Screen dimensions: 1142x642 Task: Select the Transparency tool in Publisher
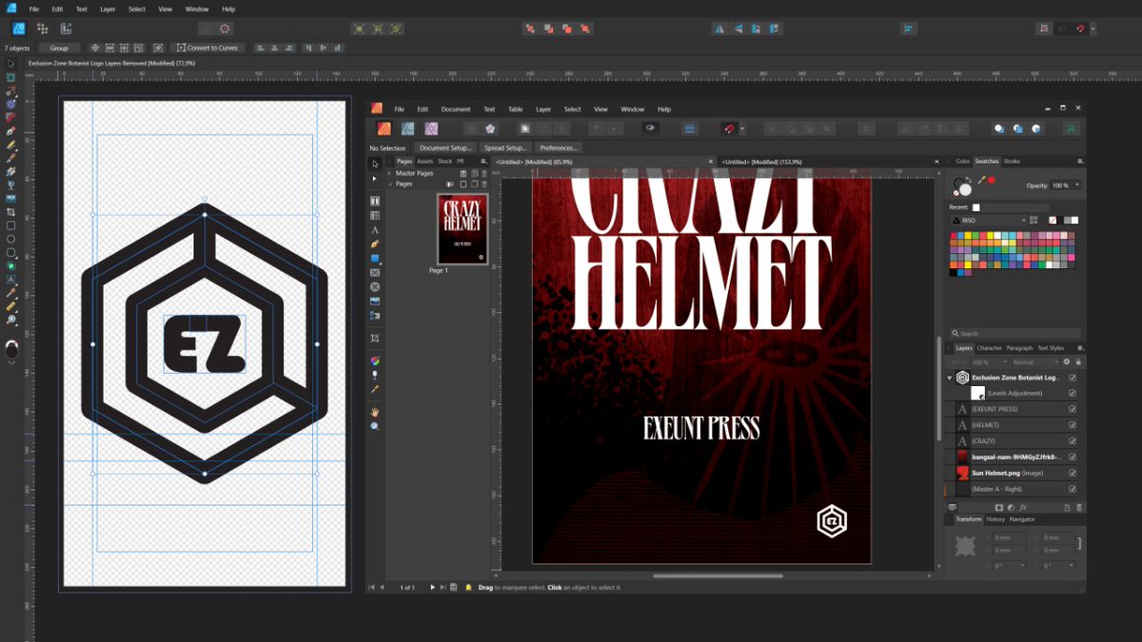[x=375, y=375]
